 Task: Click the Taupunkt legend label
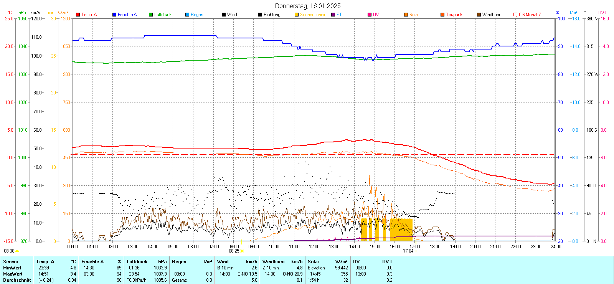(x=455, y=15)
